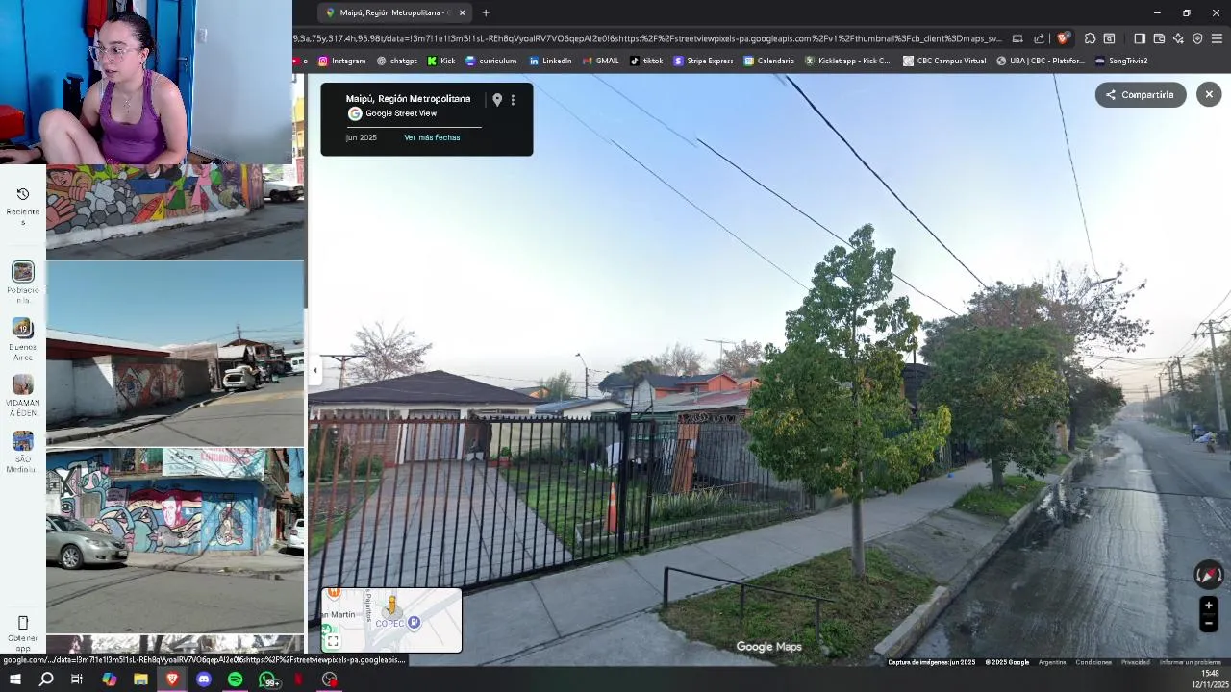Viewport: 1231px width, 692px height.
Task: Select the red-roof mural street photo thumbnail
Action: pos(175,353)
